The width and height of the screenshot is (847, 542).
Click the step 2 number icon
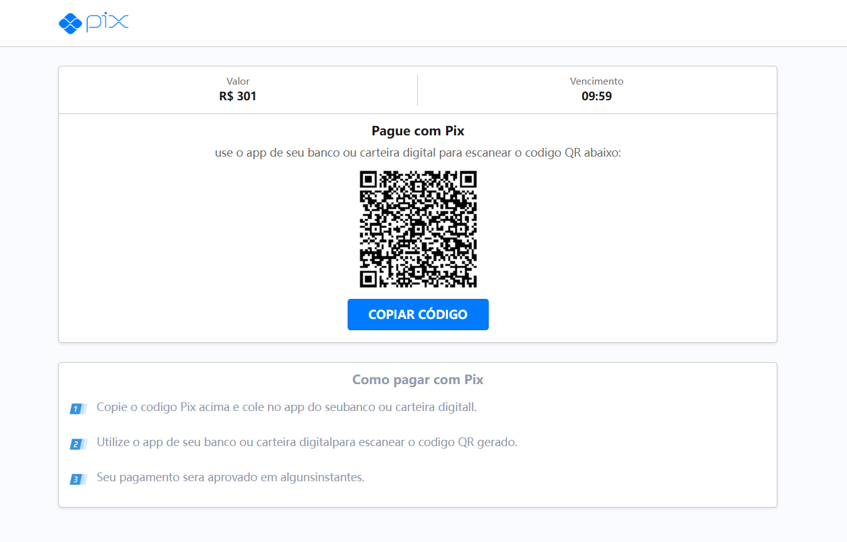pyautogui.click(x=77, y=444)
